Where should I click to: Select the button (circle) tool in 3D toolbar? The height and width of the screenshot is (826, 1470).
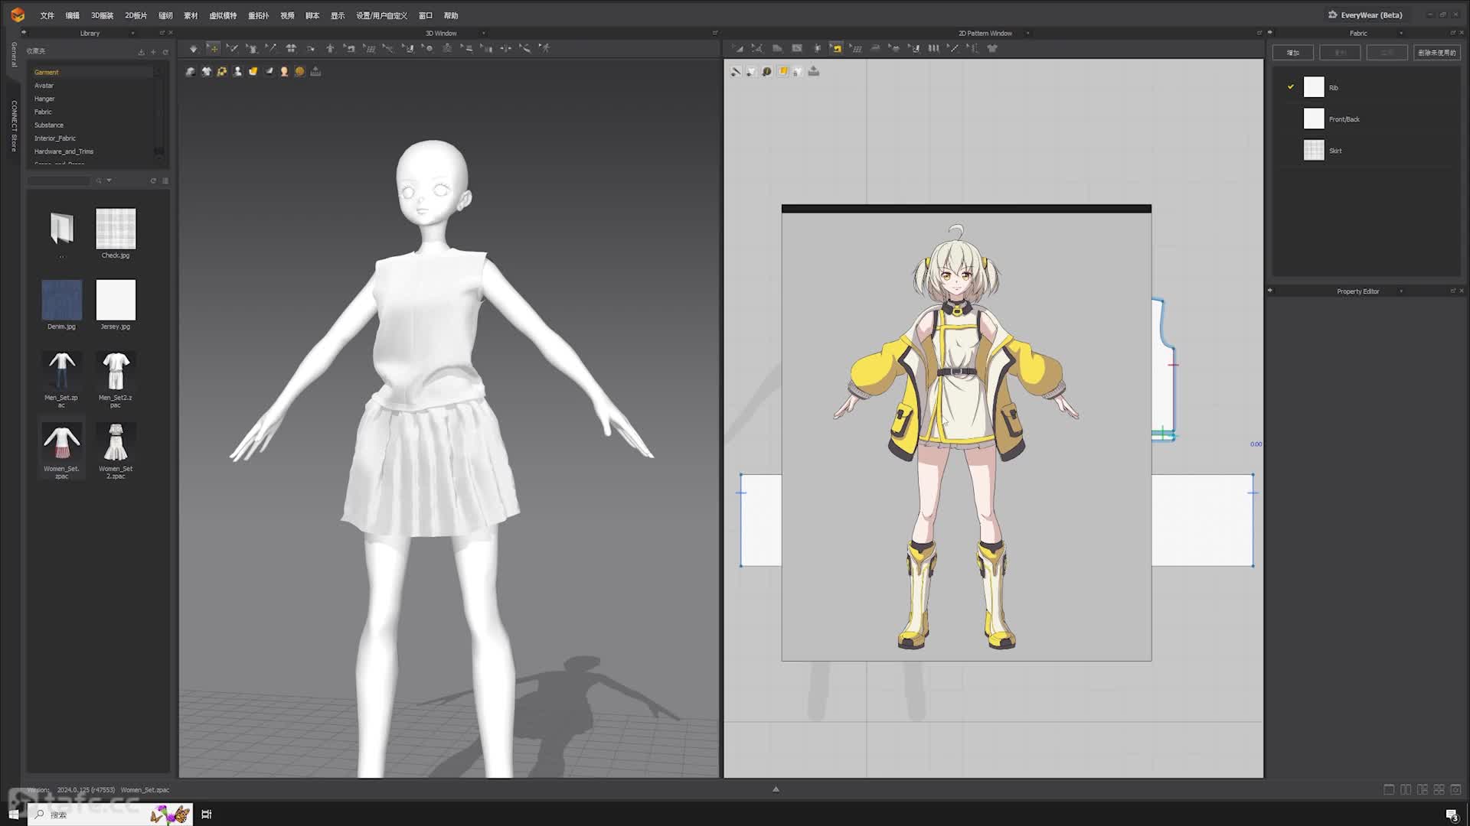[x=428, y=48]
